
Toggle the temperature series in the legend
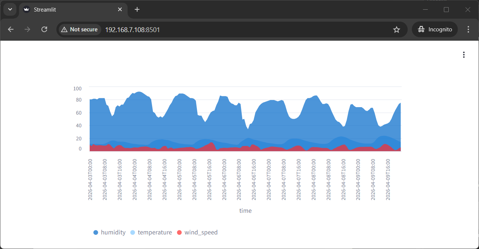[151, 232]
